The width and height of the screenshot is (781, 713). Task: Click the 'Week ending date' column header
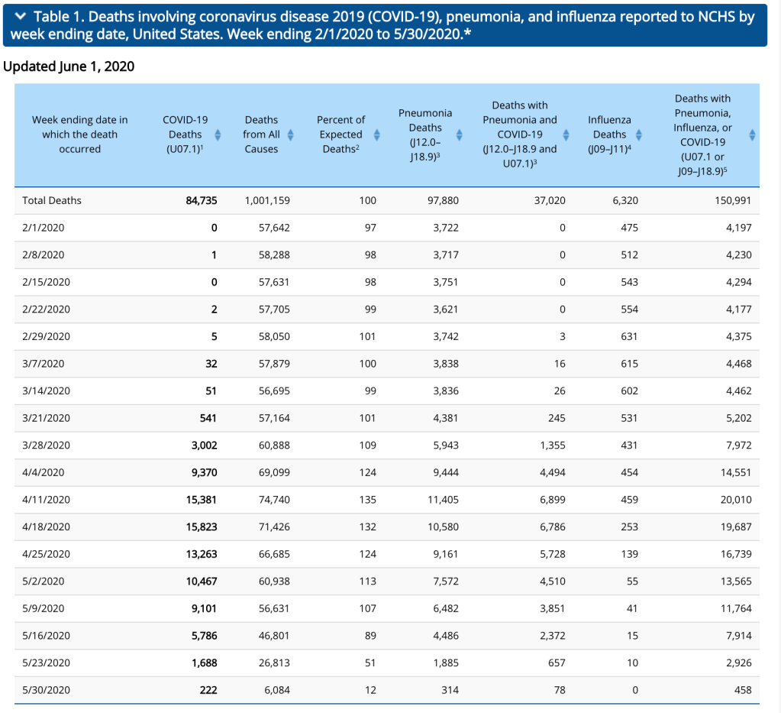pyautogui.click(x=80, y=134)
